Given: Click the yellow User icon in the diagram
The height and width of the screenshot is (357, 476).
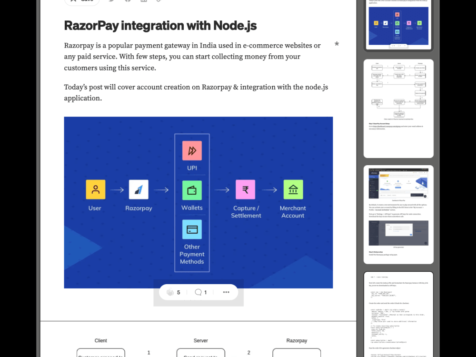Looking at the screenshot, I should (x=96, y=189).
